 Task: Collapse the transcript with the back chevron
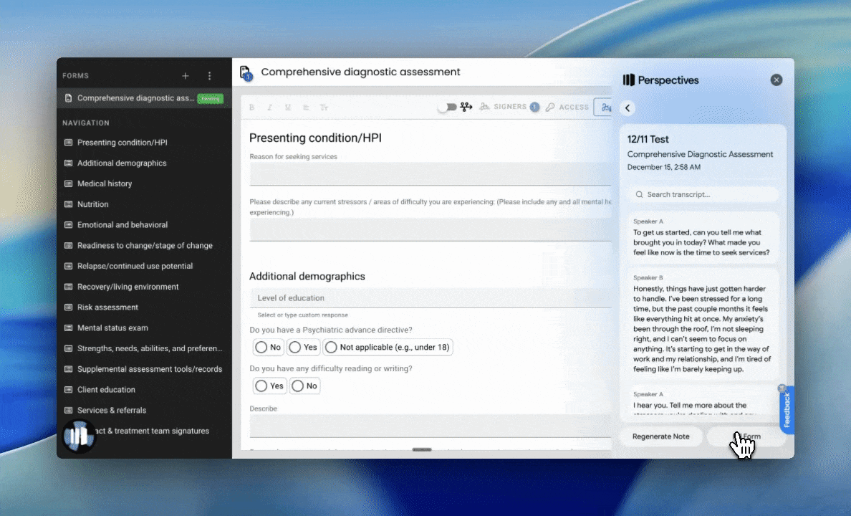tap(628, 107)
